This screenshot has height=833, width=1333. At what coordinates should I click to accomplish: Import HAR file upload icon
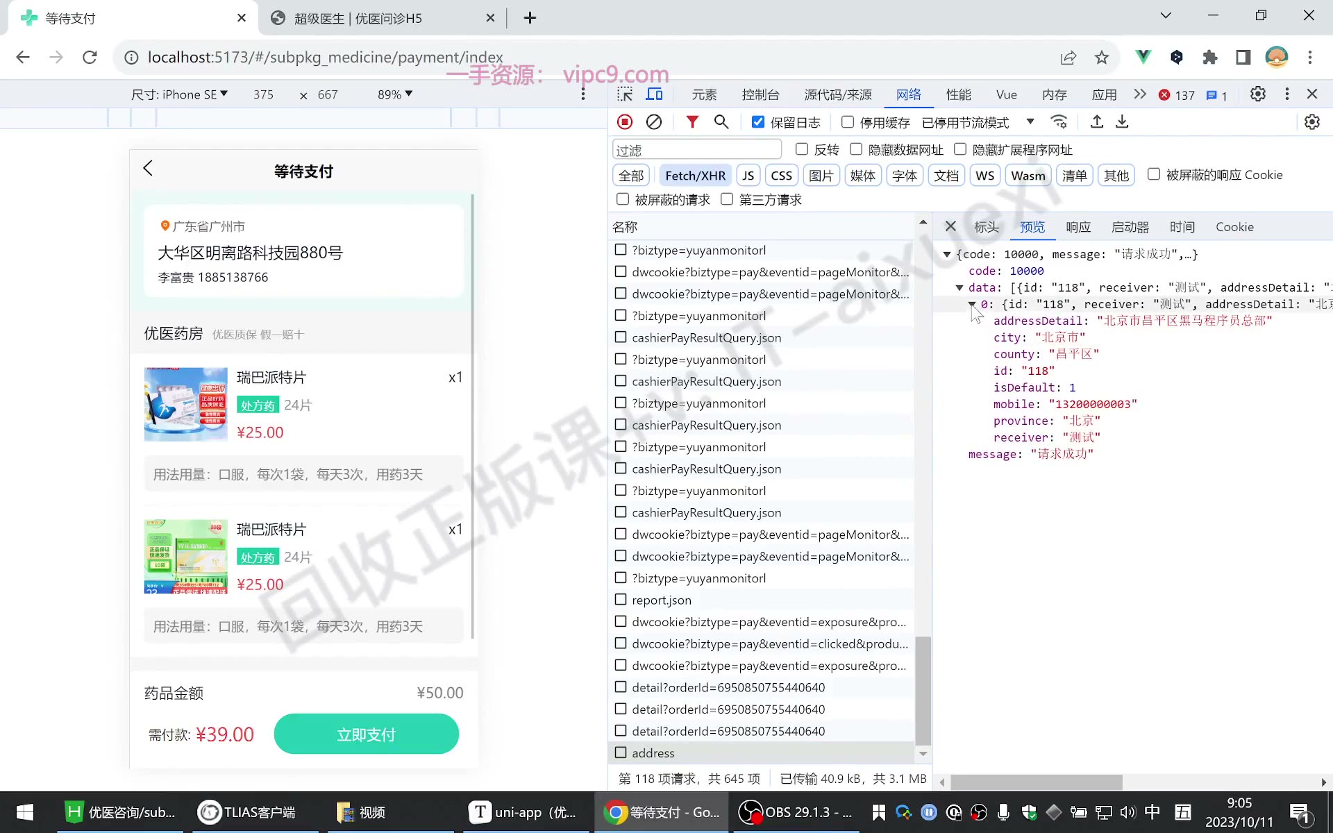(1097, 122)
